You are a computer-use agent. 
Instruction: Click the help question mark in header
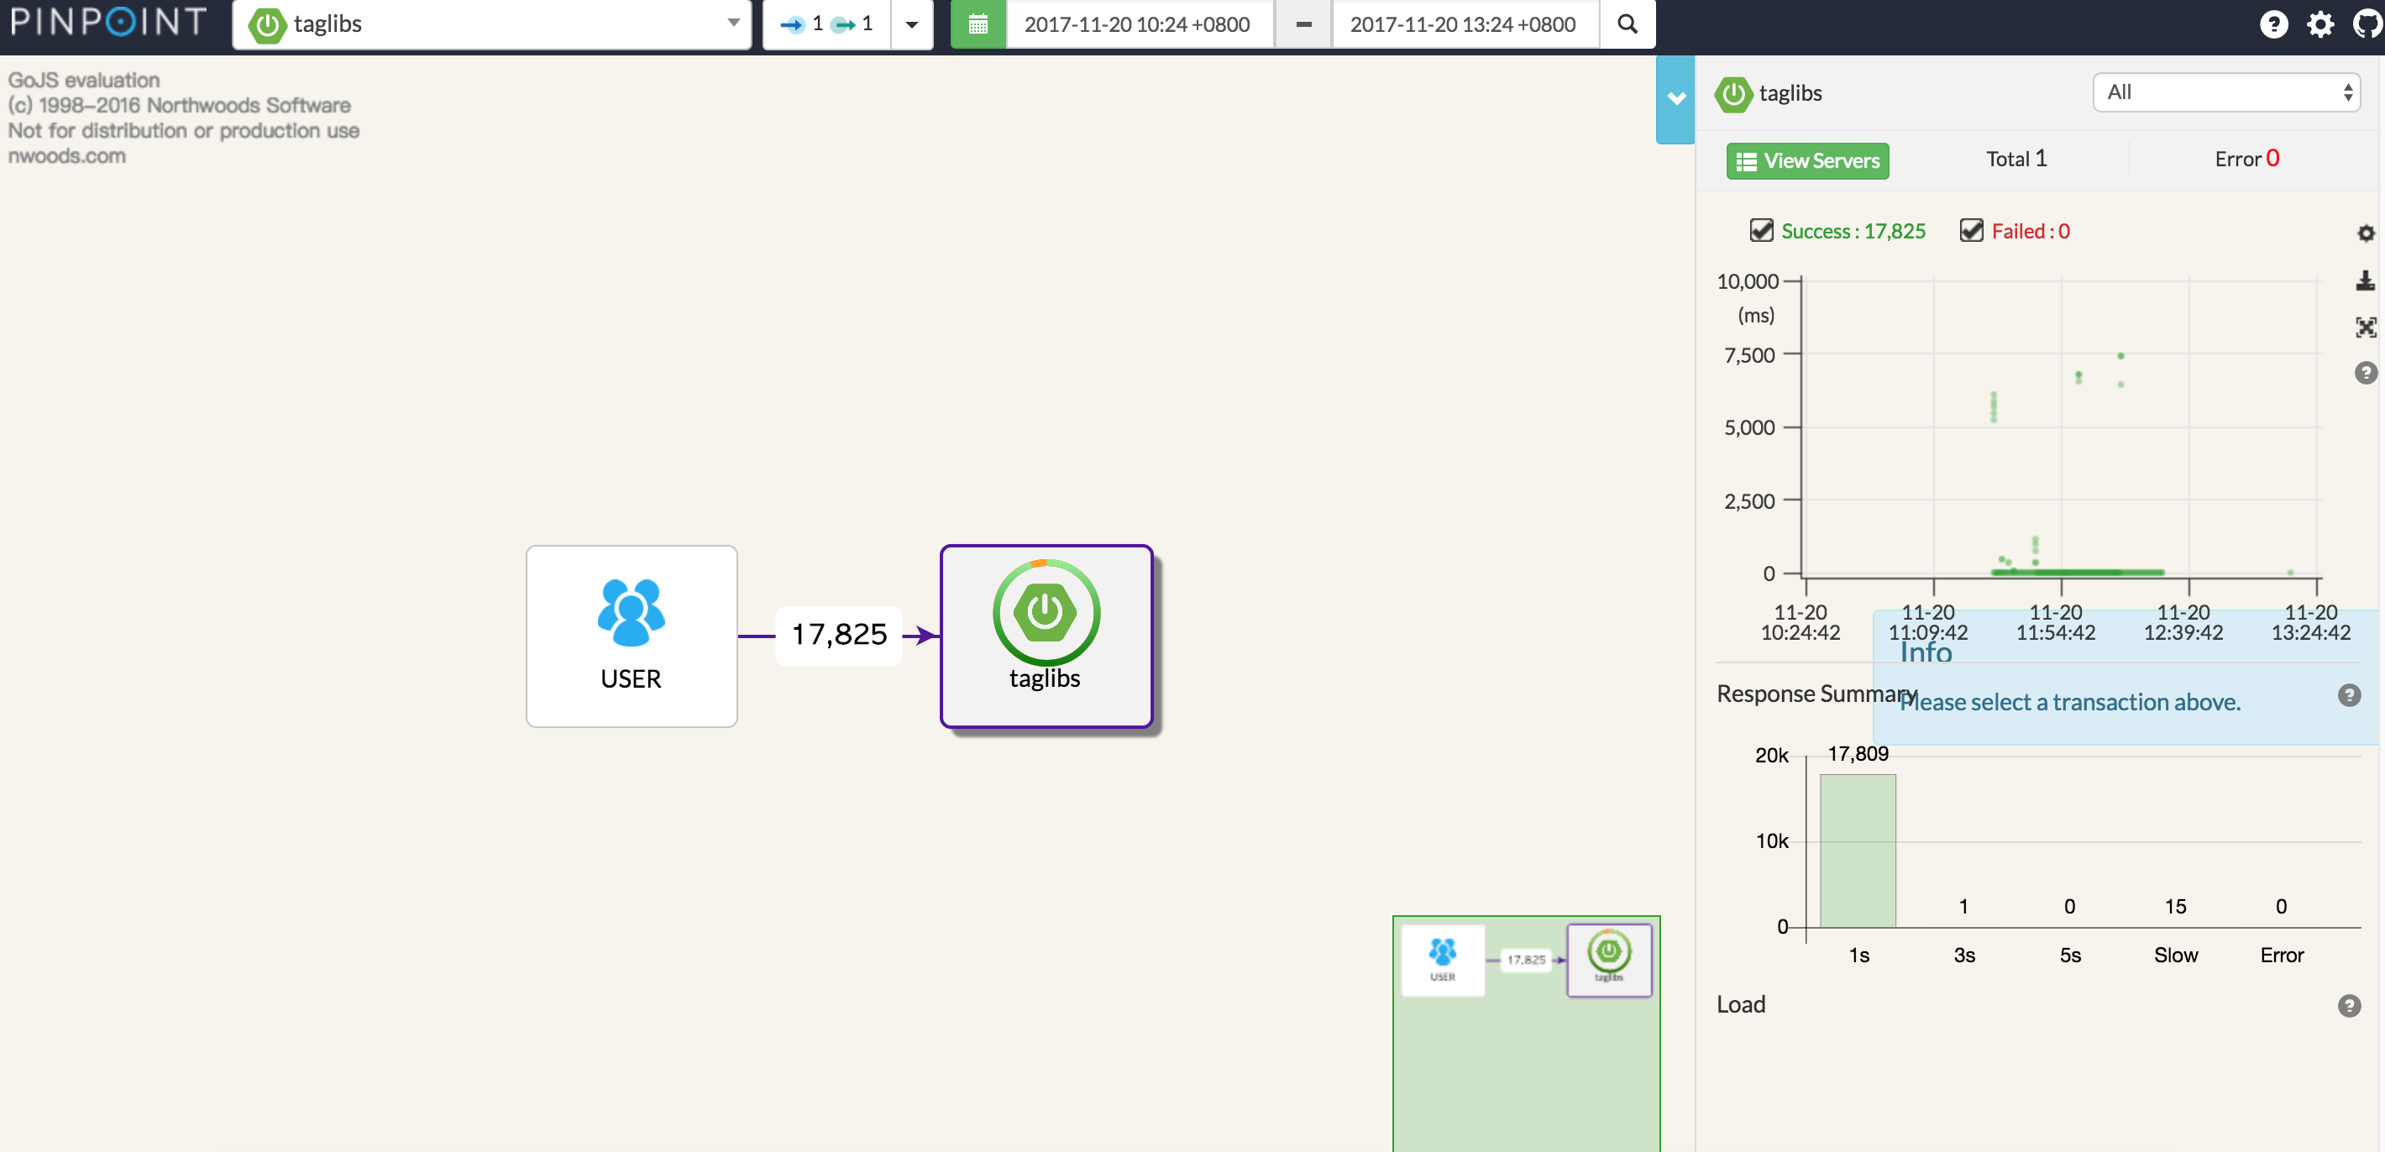pos(2273,24)
